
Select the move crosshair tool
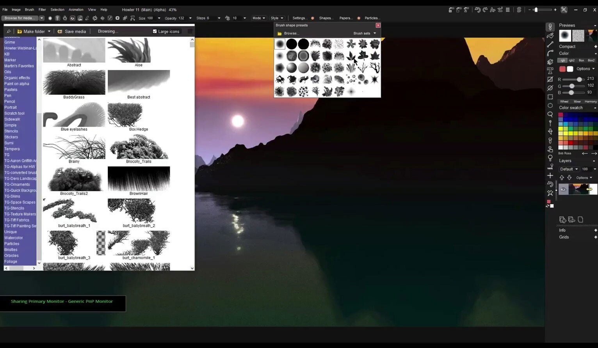550,176
